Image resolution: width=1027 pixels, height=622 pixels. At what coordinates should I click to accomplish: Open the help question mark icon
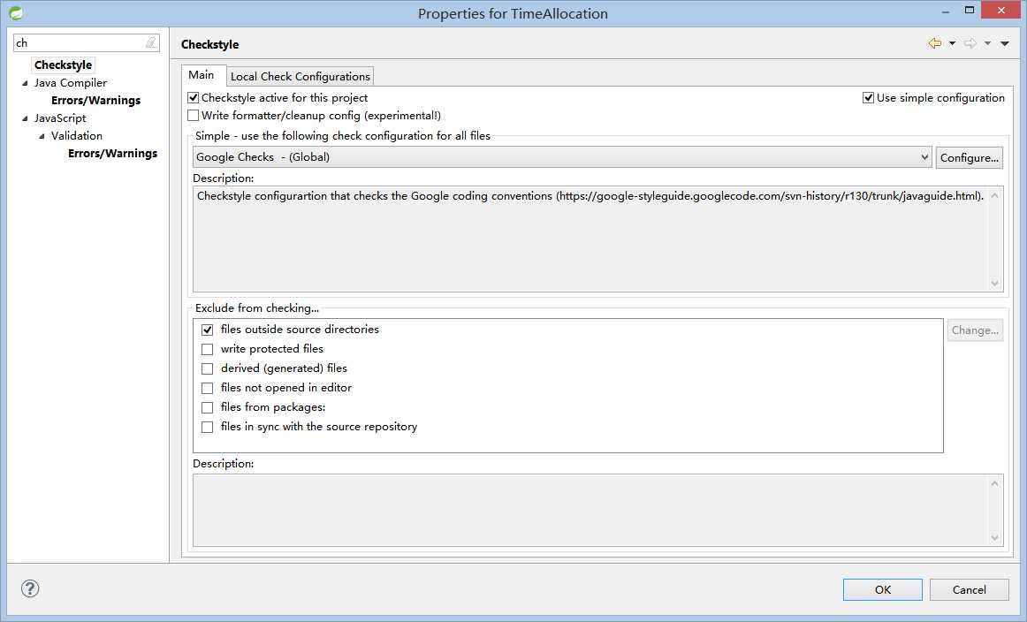point(30,588)
